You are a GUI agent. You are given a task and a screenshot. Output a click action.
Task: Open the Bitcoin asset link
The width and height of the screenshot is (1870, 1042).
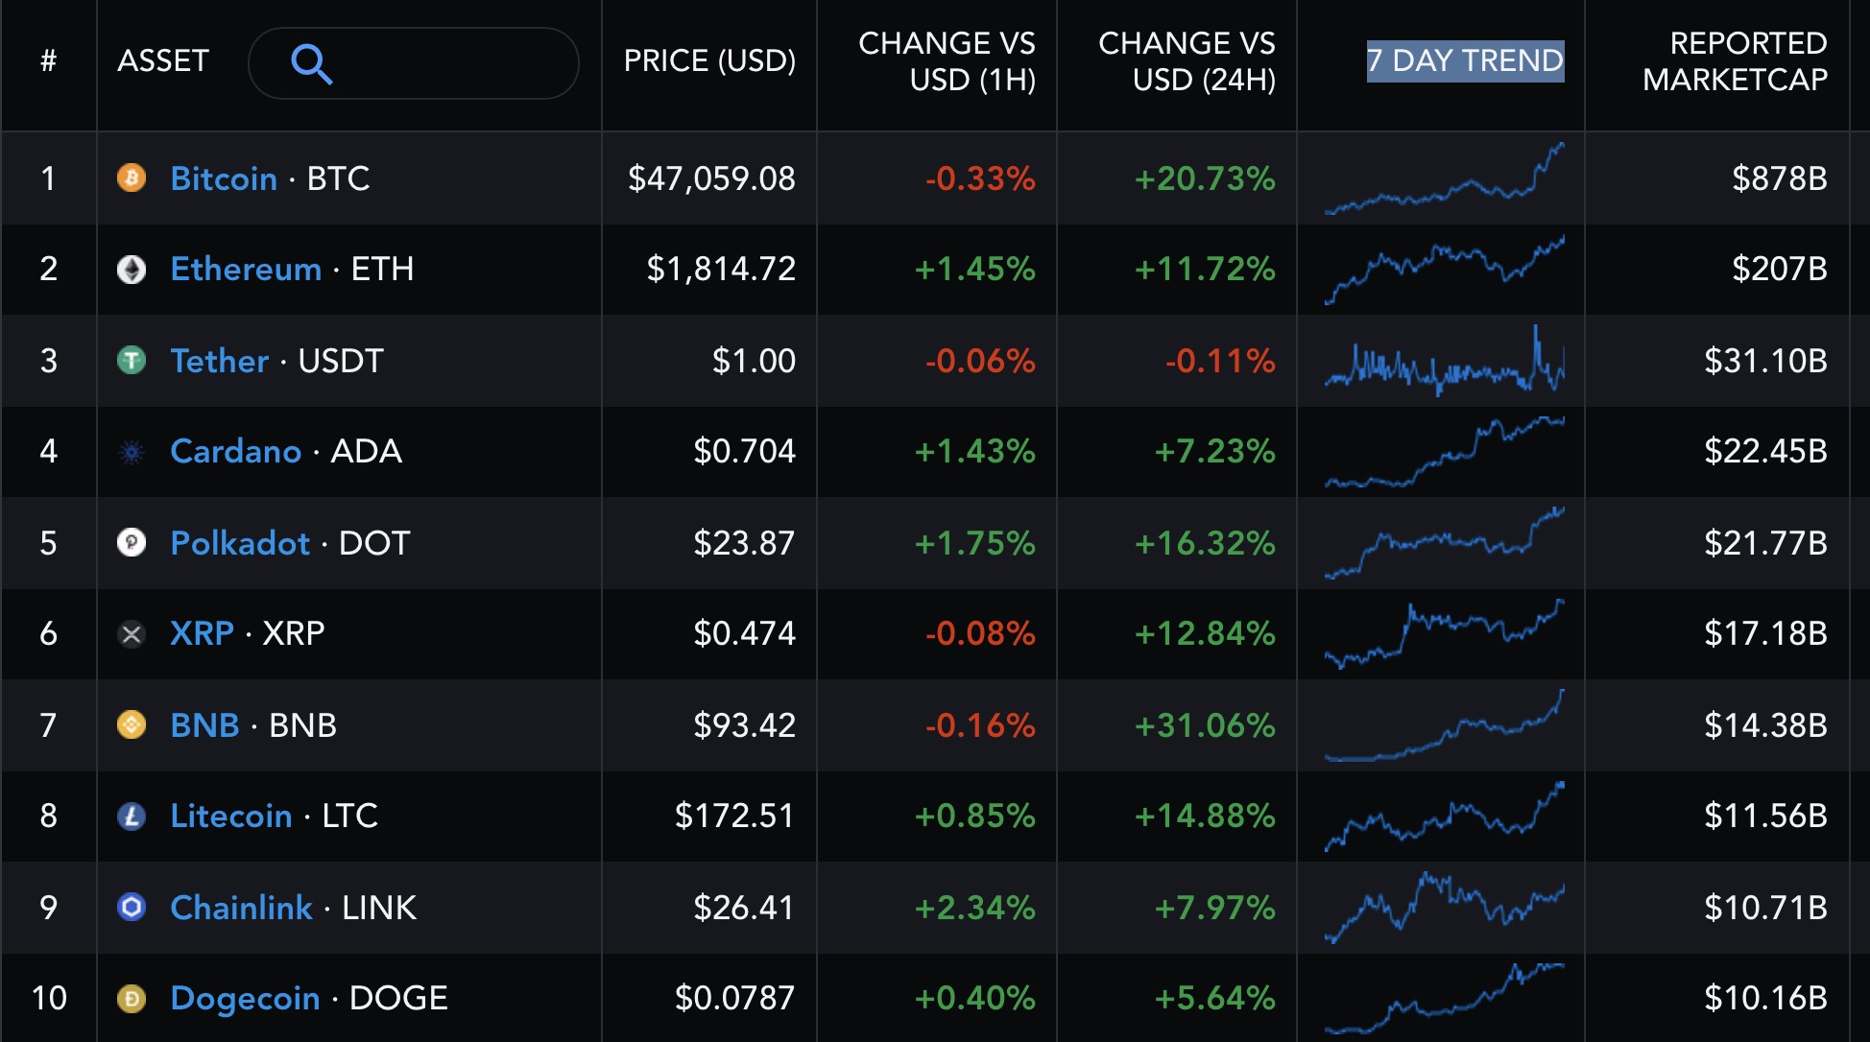(x=224, y=178)
